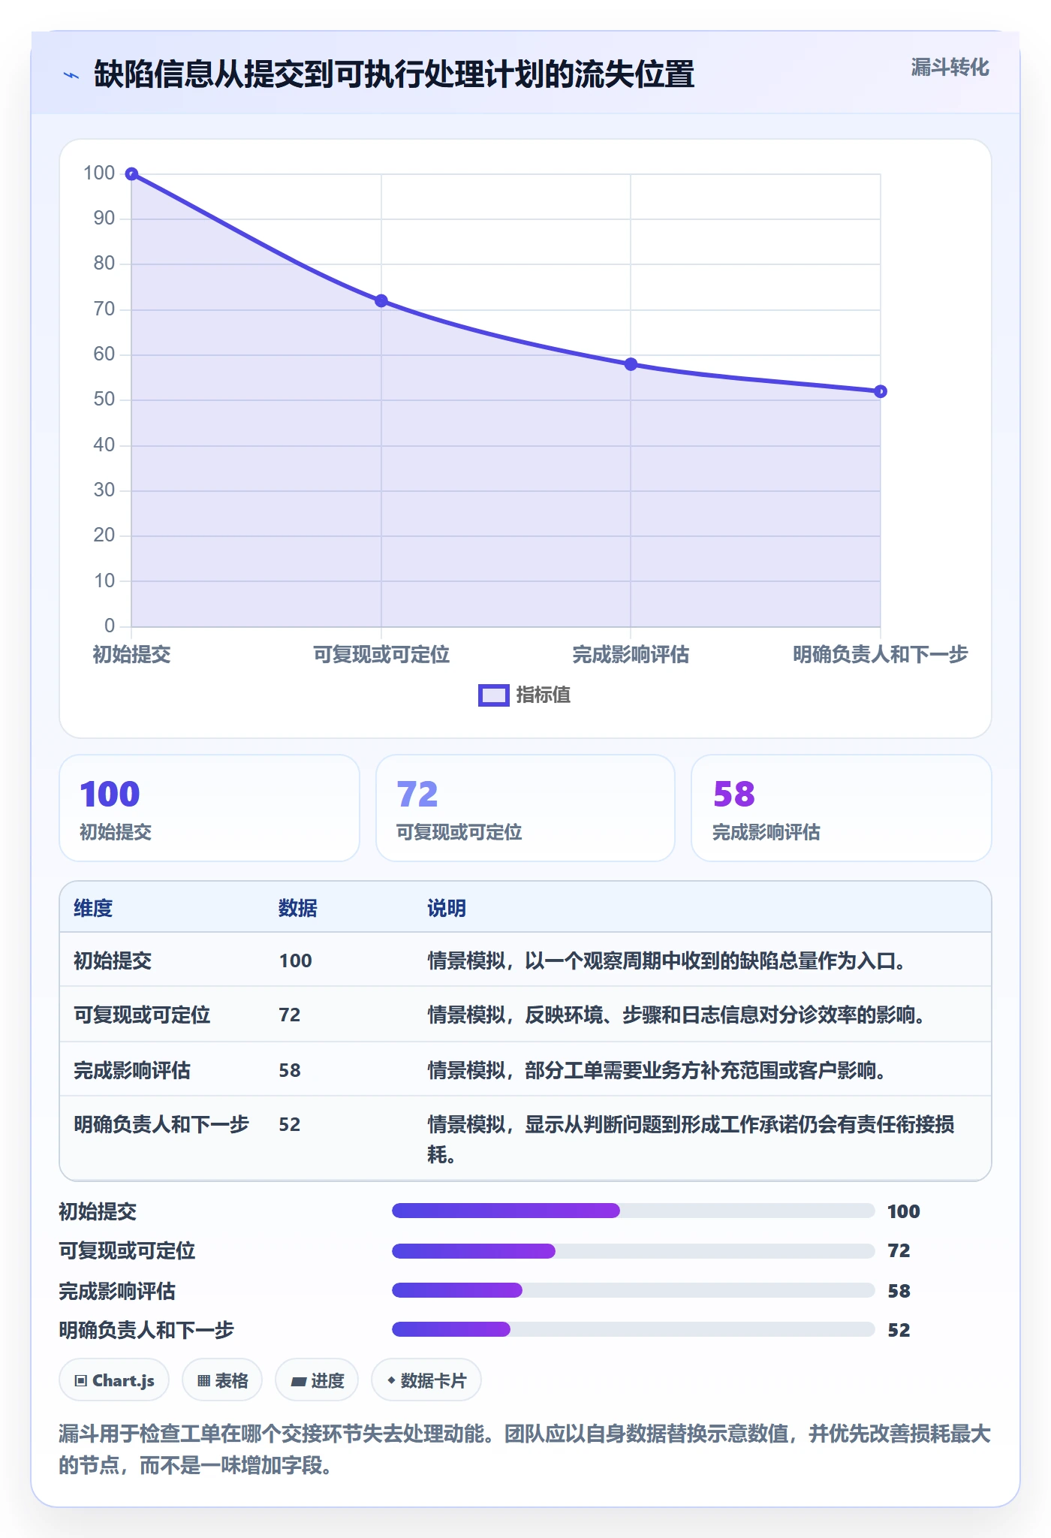Click the 表格 tag chip
Screen dimensions: 1051x1538
click(x=222, y=1380)
